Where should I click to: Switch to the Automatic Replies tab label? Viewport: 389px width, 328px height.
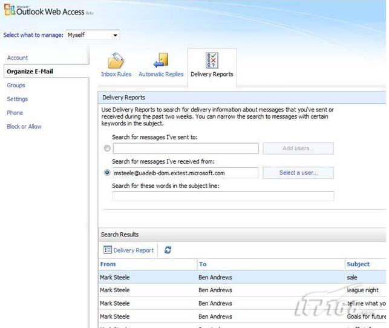(x=161, y=74)
